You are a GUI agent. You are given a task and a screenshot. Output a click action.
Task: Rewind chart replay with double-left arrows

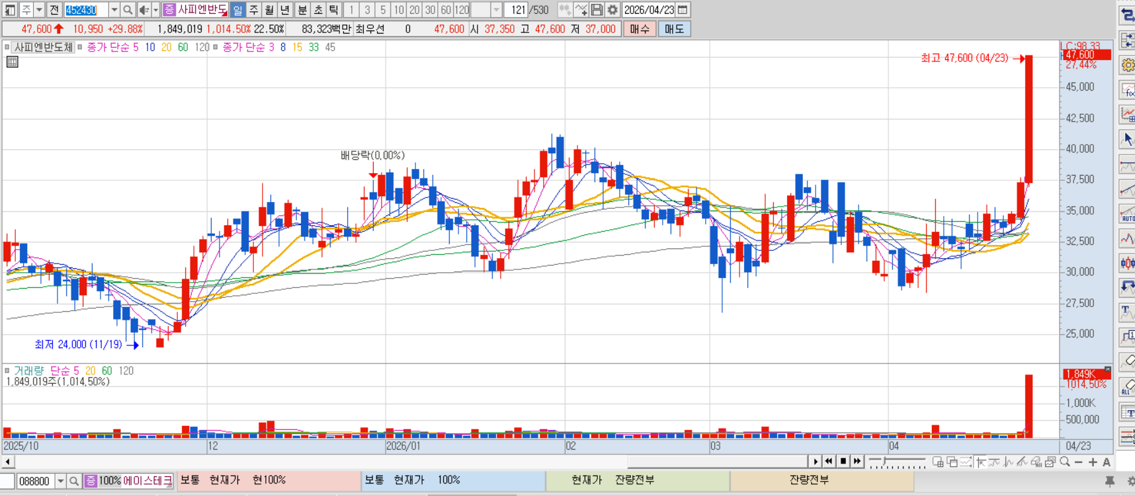[829, 462]
